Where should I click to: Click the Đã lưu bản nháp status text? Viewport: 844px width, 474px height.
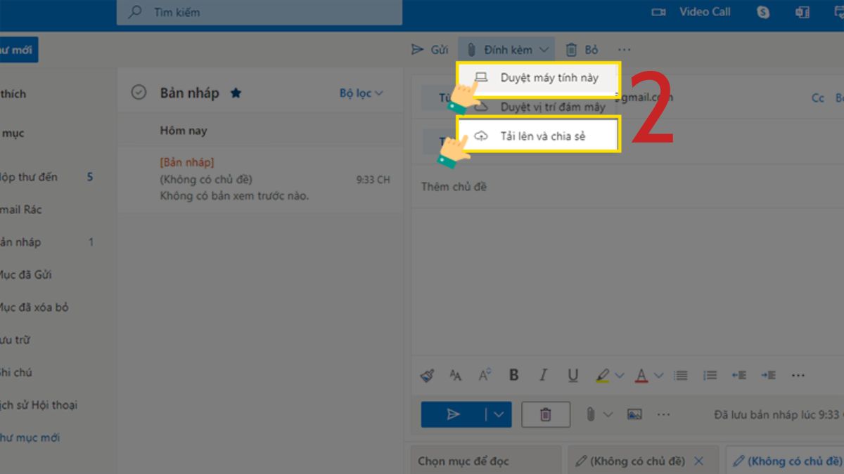pyautogui.click(x=778, y=415)
